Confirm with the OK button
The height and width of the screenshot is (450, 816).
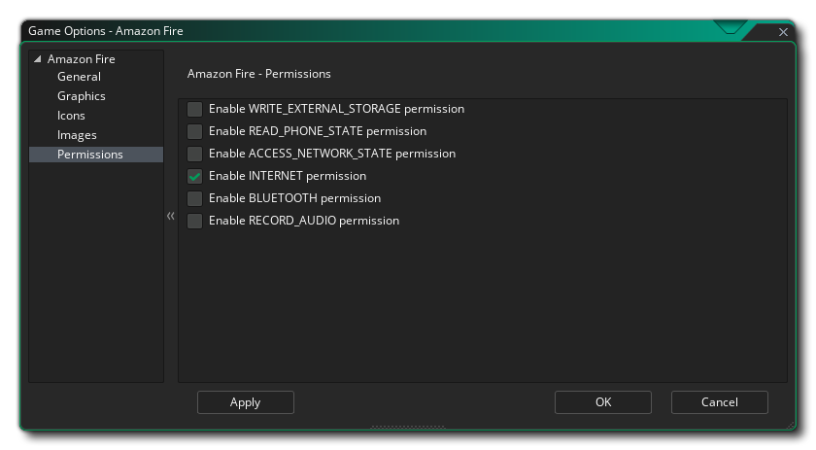tap(603, 402)
